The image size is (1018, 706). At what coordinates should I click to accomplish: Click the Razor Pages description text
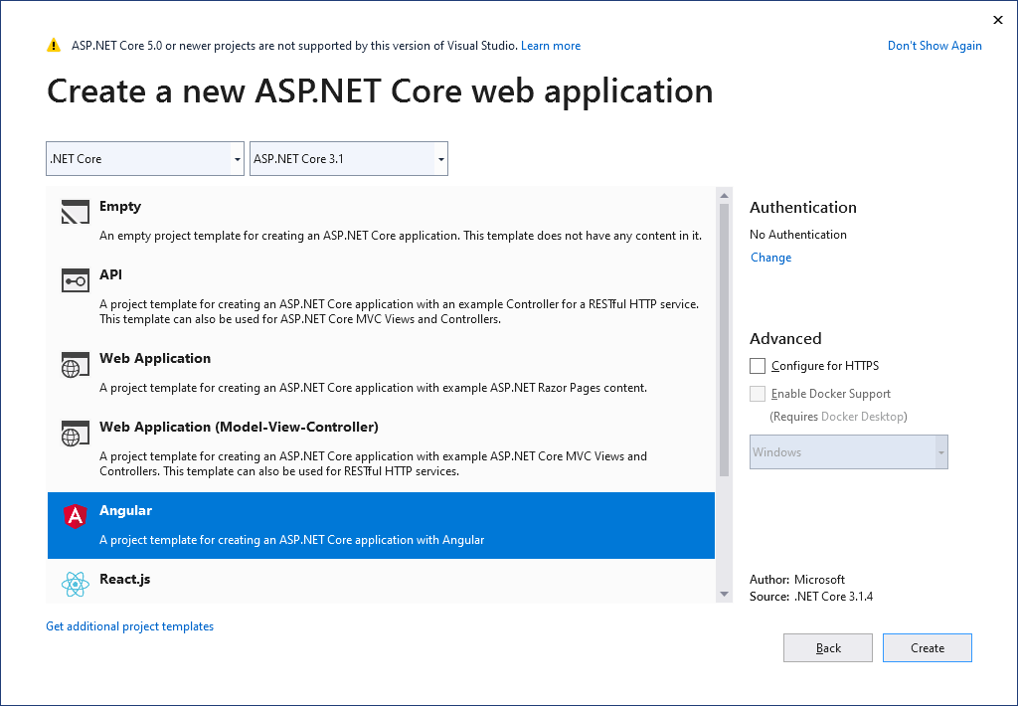coord(374,388)
